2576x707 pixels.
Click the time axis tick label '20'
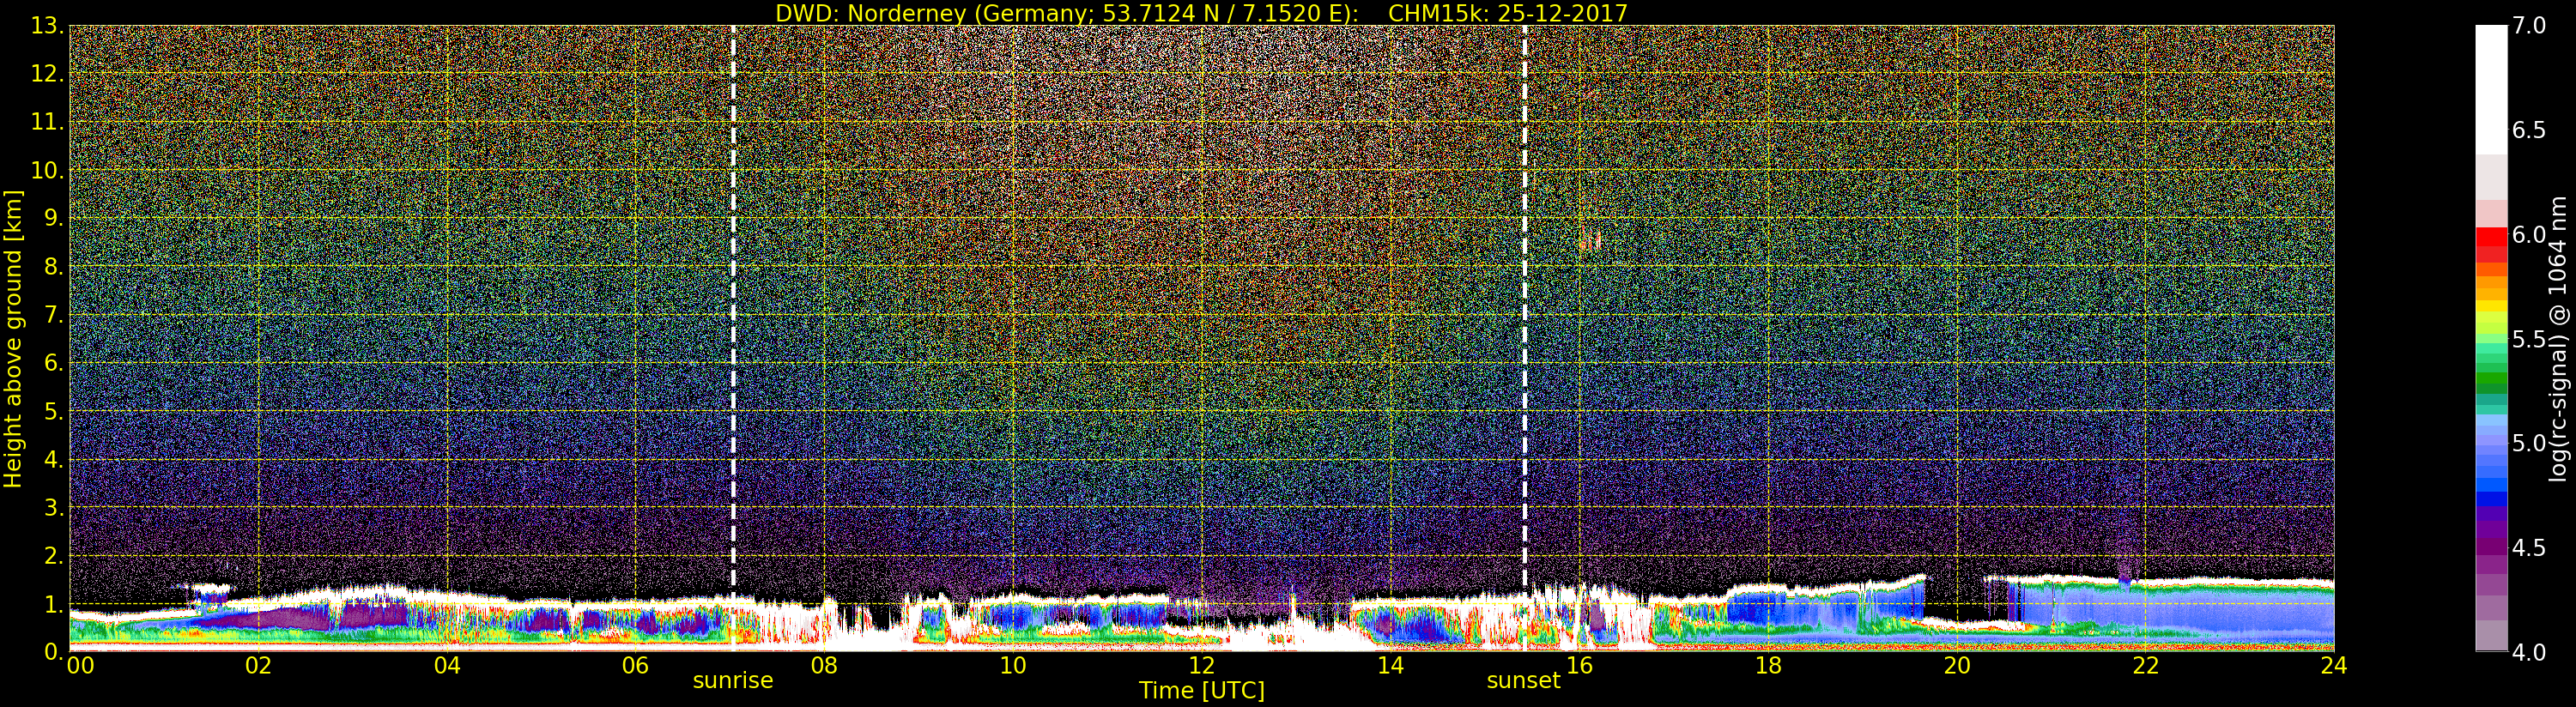[x=1957, y=665]
